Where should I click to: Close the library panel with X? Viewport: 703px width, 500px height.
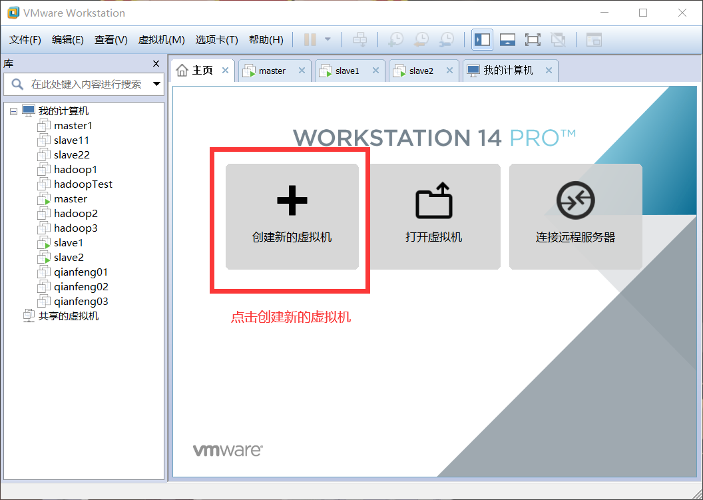coord(156,64)
